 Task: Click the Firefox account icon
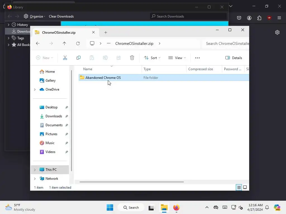[x=249, y=18]
